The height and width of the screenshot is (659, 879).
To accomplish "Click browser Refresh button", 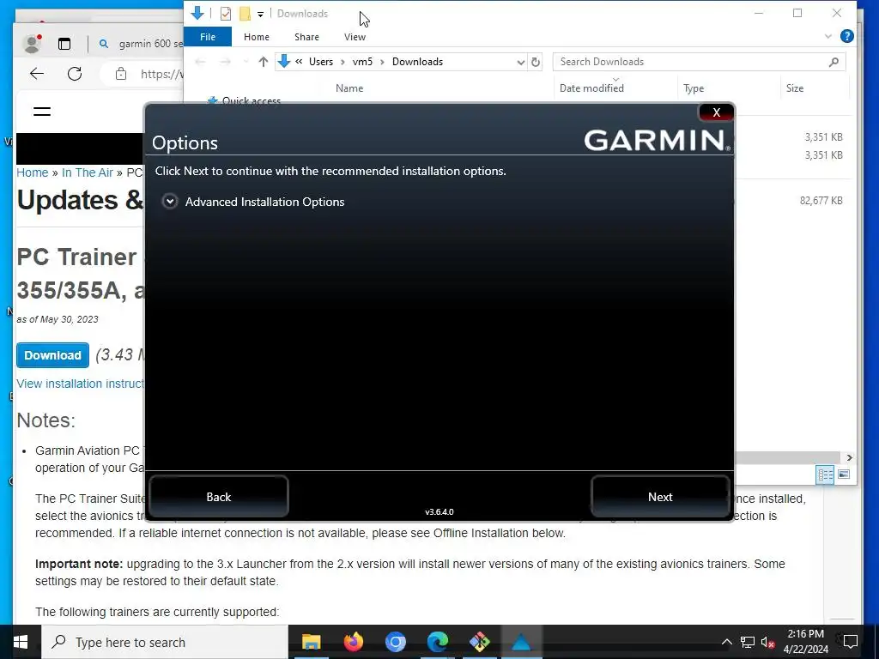I will pyautogui.click(x=75, y=74).
